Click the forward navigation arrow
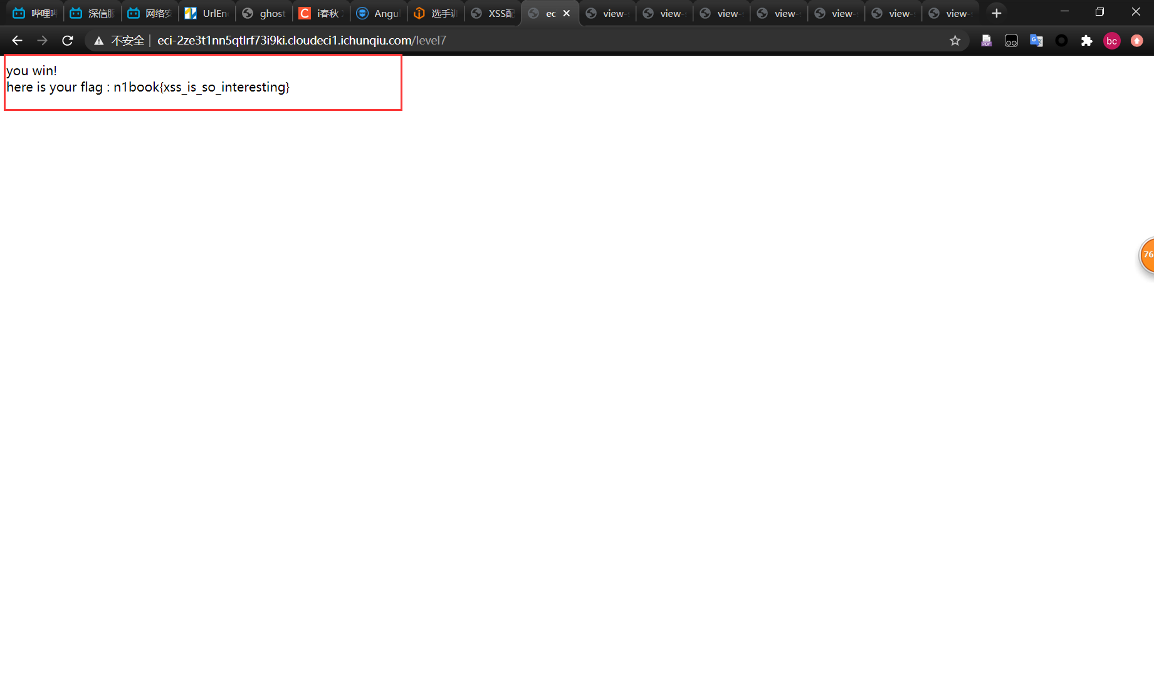Screen dimensions: 1154x677 [x=42, y=41]
